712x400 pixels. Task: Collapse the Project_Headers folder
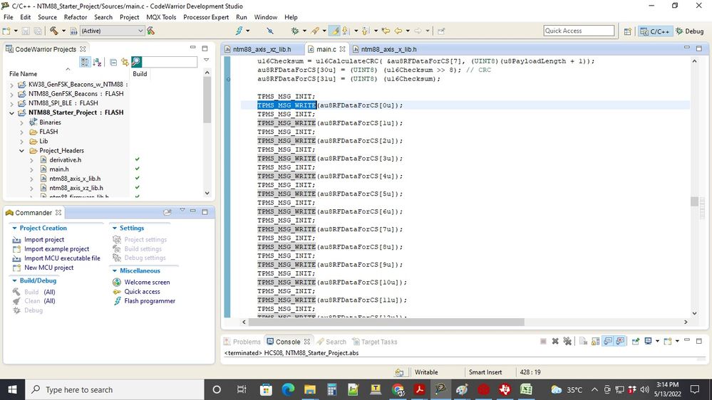[x=21, y=151]
